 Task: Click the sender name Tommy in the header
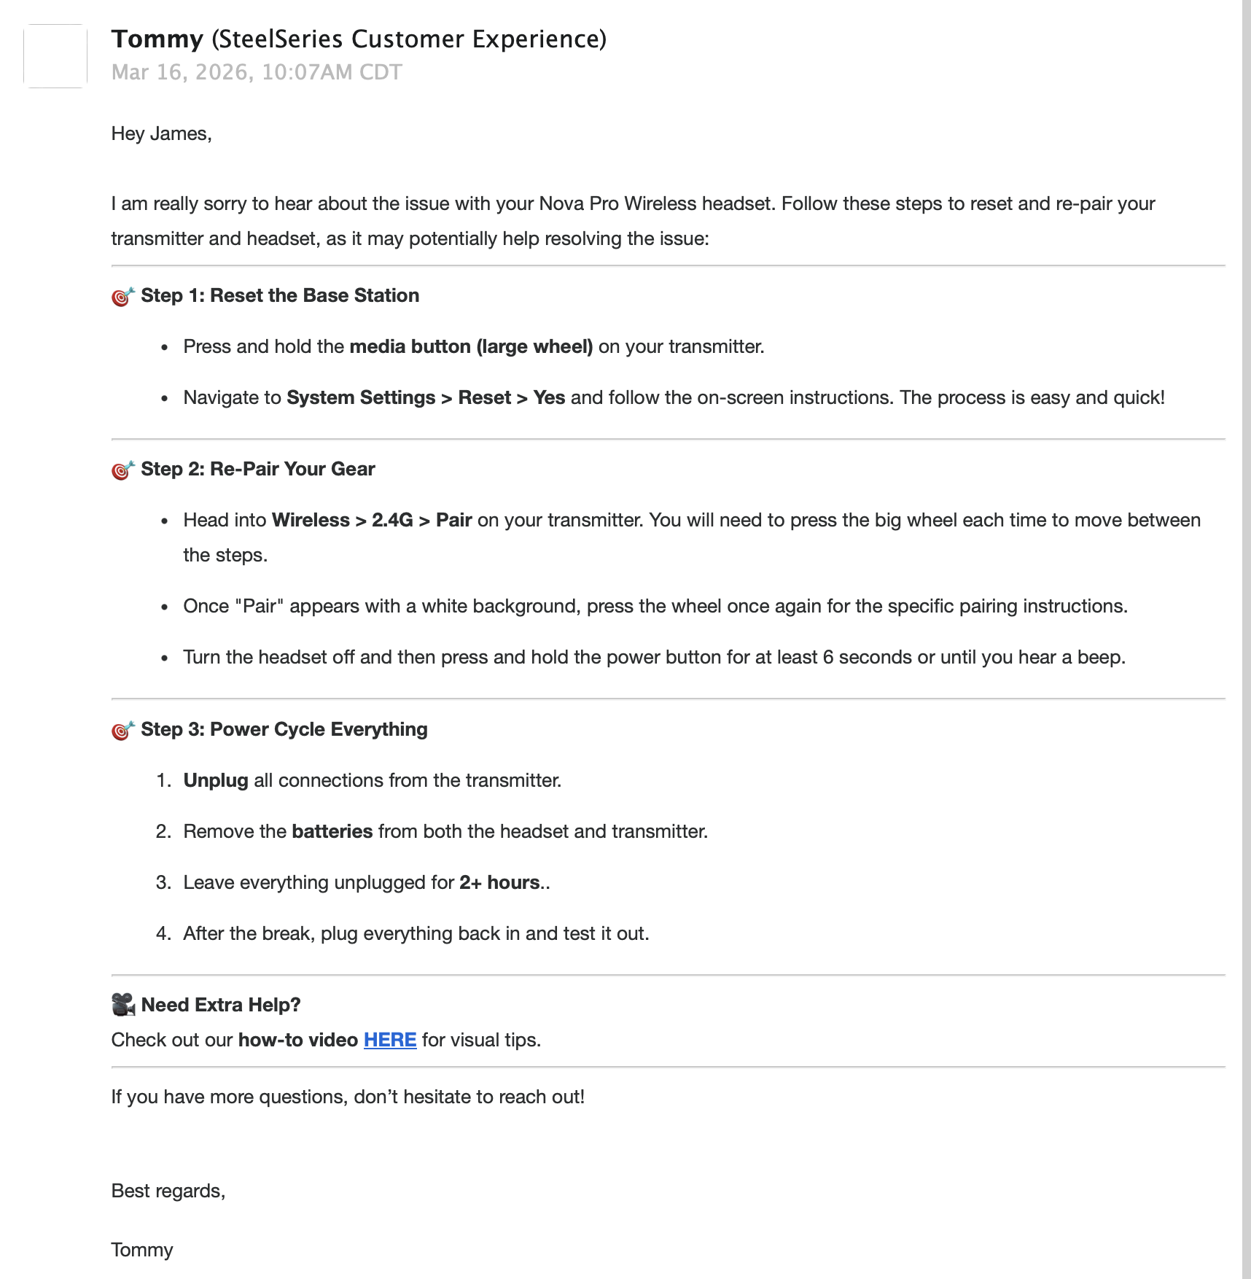pyautogui.click(x=157, y=39)
